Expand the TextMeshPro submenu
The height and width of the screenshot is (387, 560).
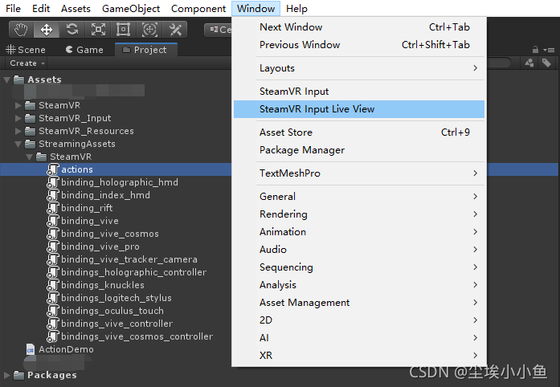point(359,173)
